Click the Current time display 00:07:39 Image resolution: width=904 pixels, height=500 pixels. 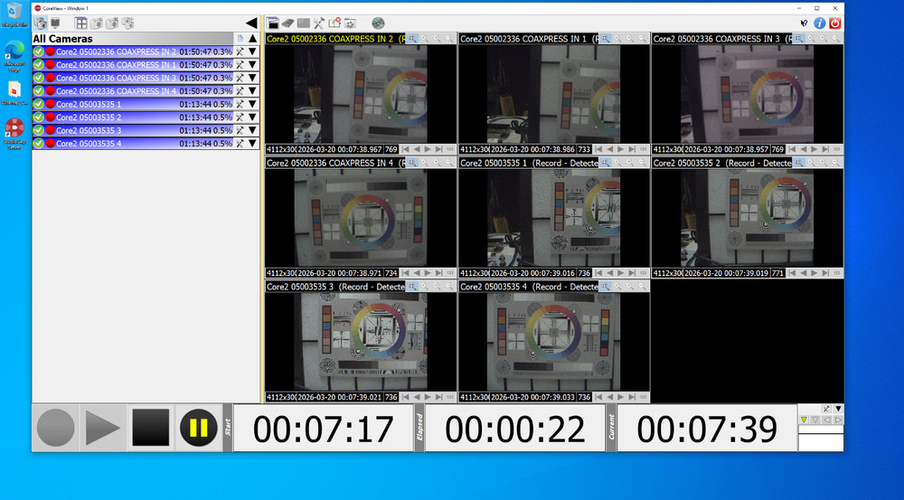(x=707, y=429)
